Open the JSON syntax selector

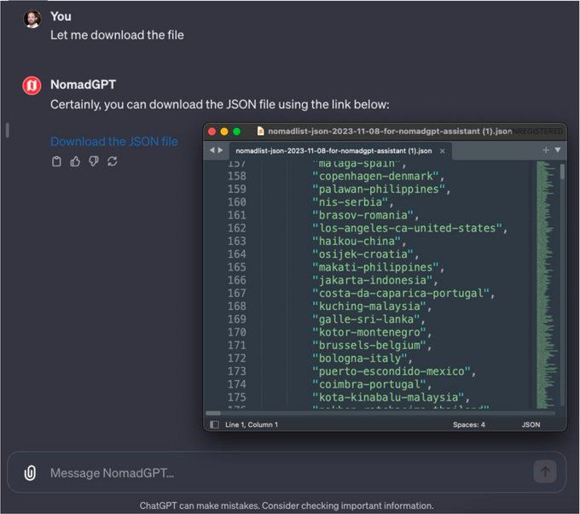531,424
